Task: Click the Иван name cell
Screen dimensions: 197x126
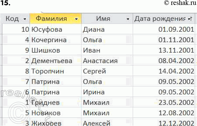Action: [x=91, y=50]
